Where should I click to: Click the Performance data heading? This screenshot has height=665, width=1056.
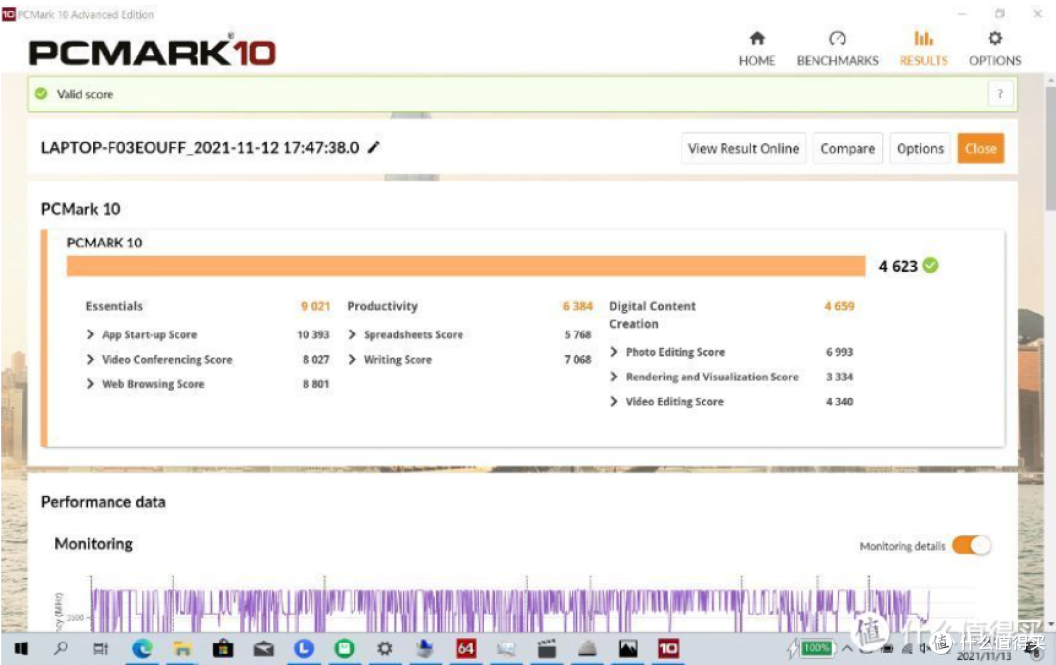[103, 502]
